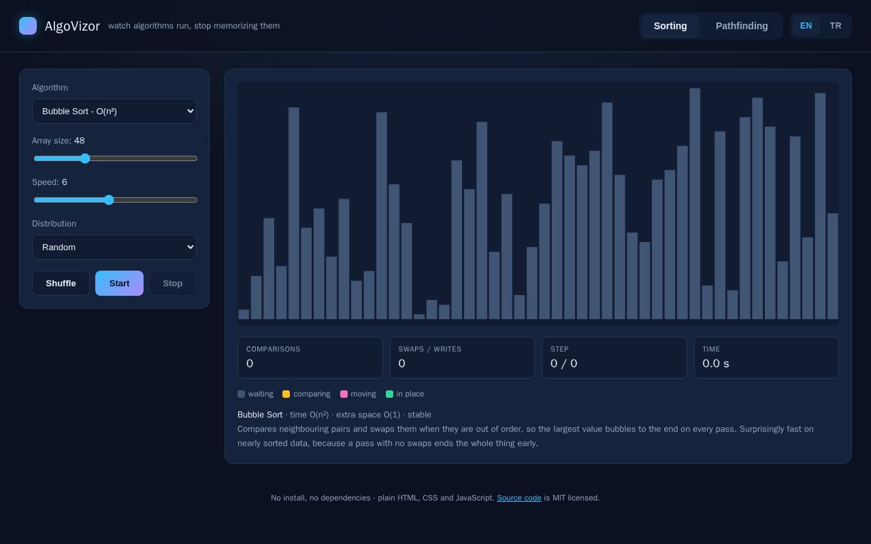The width and height of the screenshot is (871, 544).
Task: Click the 'Algorithm' field label
Action: (x=50, y=88)
